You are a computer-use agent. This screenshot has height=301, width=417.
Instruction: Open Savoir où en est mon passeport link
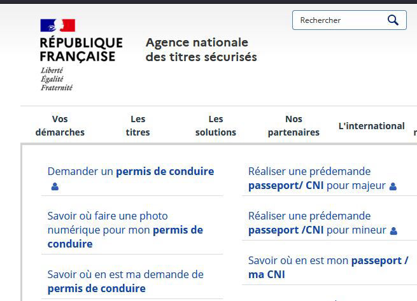328,267
